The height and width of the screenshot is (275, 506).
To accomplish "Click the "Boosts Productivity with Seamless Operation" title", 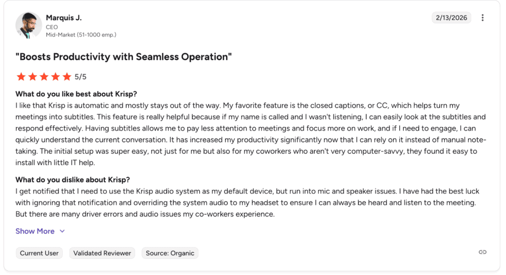I will pyautogui.click(x=124, y=57).
